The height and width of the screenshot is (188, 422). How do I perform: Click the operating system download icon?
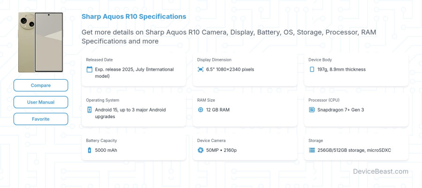tap(90, 110)
